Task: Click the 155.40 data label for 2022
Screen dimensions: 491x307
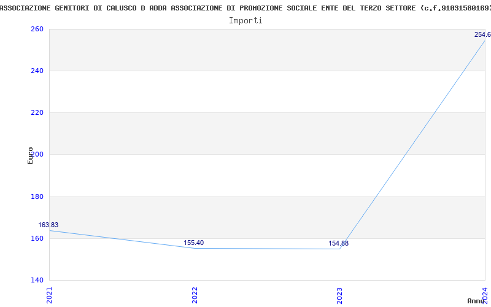Action: pos(193,243)
